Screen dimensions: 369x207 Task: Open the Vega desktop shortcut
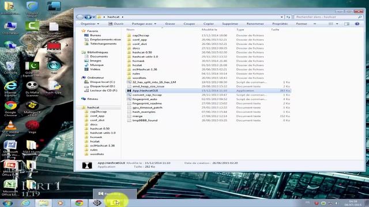[32, 127]
